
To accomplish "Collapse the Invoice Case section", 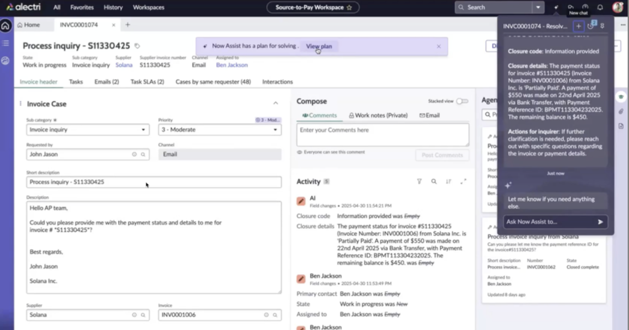I will pyautogui.click(x=276, y=104).
